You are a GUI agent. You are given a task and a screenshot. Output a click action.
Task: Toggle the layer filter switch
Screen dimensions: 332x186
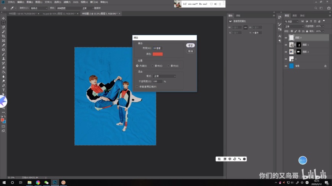click(x=324, y=21)
